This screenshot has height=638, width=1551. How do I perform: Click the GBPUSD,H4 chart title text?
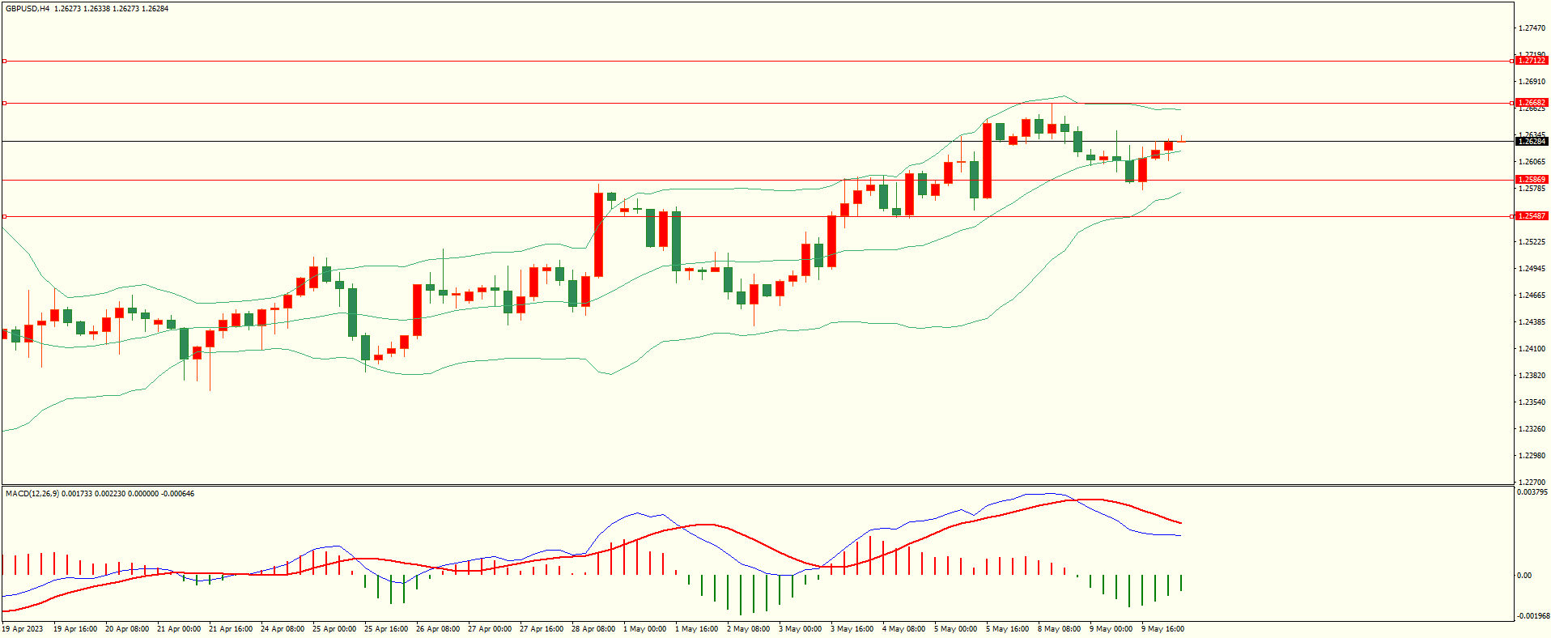(x=28, y=9)
